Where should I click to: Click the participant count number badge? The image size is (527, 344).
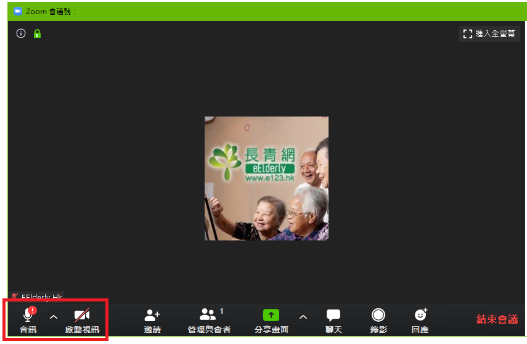(x=222, y=311)
